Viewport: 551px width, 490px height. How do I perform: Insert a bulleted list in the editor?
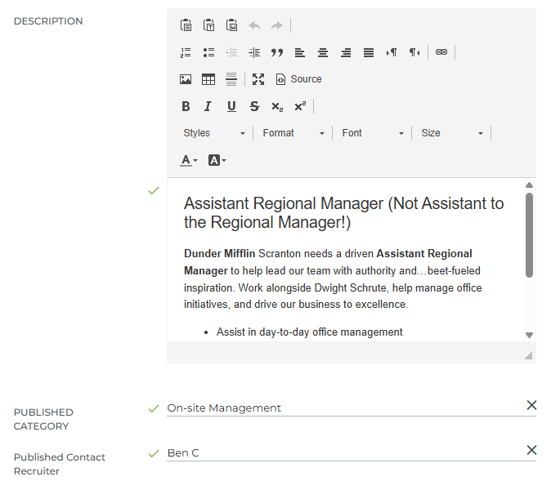pos(208,52)
